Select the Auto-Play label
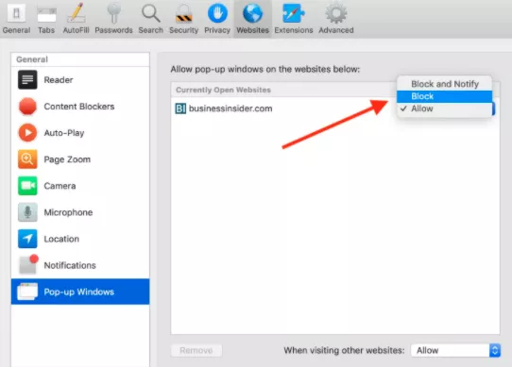Image resolution: width=512 pixels, height=367 pixels. pyautogui.click(x=64, y=133)
